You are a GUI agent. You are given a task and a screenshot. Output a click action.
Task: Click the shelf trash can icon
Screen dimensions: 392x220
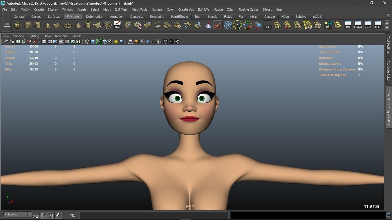pos(389,16)
